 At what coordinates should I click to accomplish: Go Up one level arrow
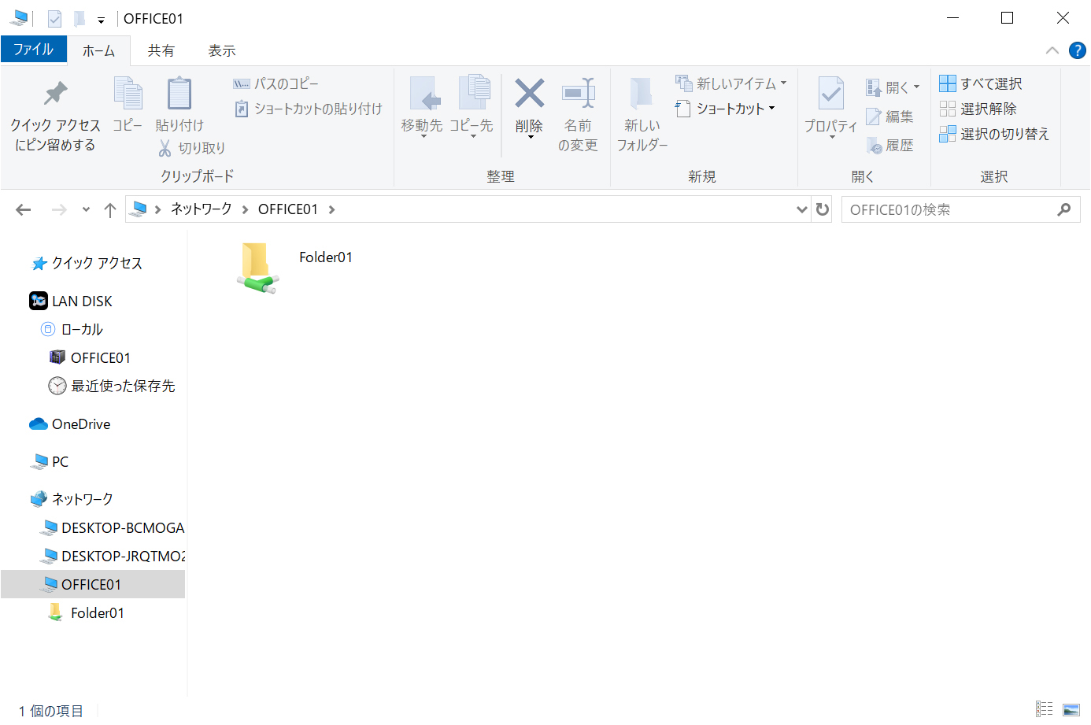click(x=110, y=209)
